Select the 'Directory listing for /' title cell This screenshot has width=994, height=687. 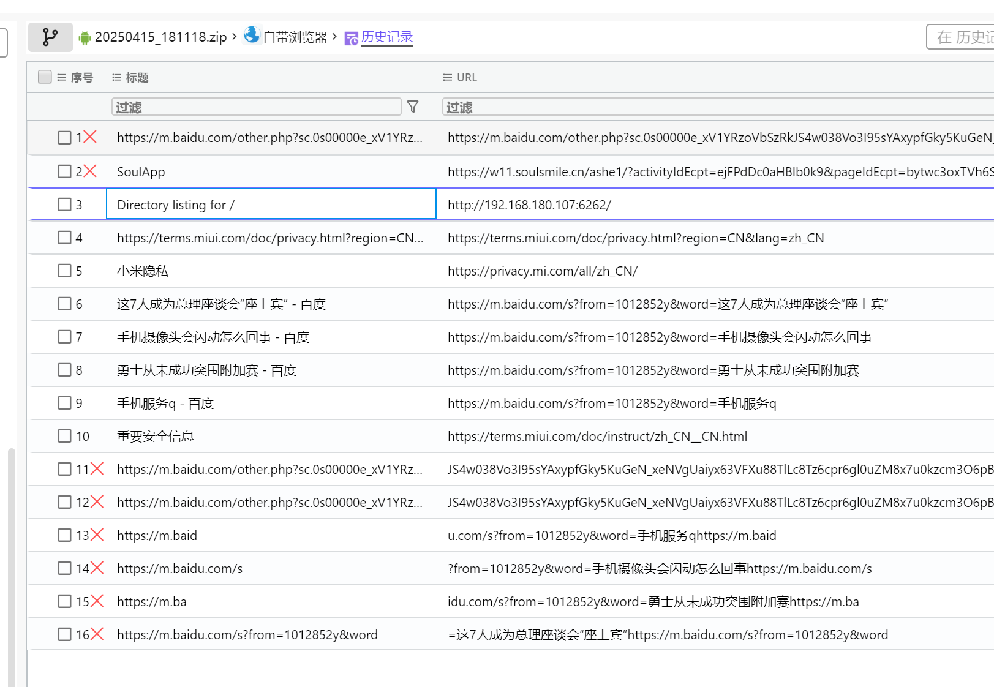click(x=271, y=205)
